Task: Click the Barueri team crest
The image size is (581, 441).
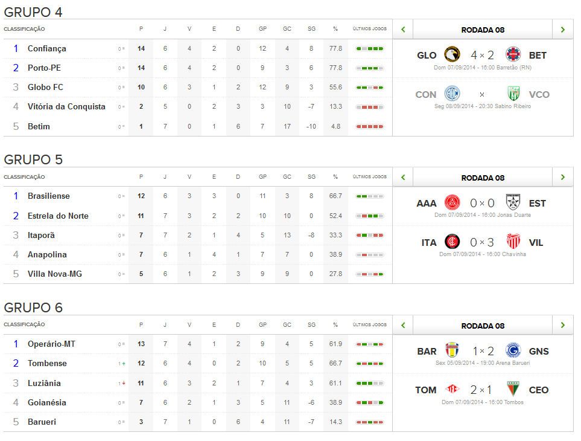Action: click(452, 350)
